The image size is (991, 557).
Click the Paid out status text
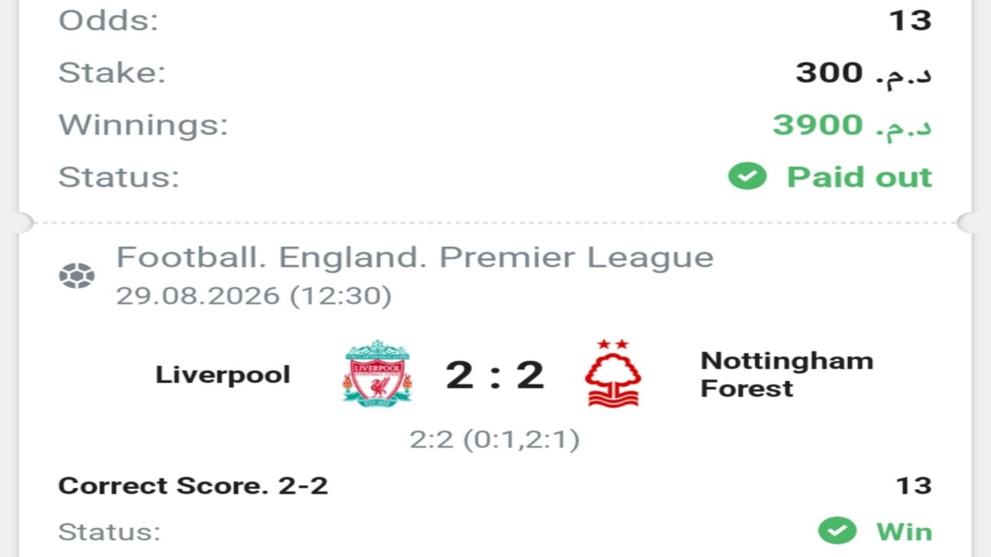859,177
